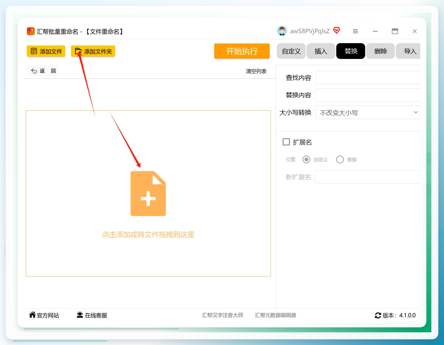444x345 pixels.
Task: Expand the 大小写转换 dropdown
Action: tap(368, 113)
